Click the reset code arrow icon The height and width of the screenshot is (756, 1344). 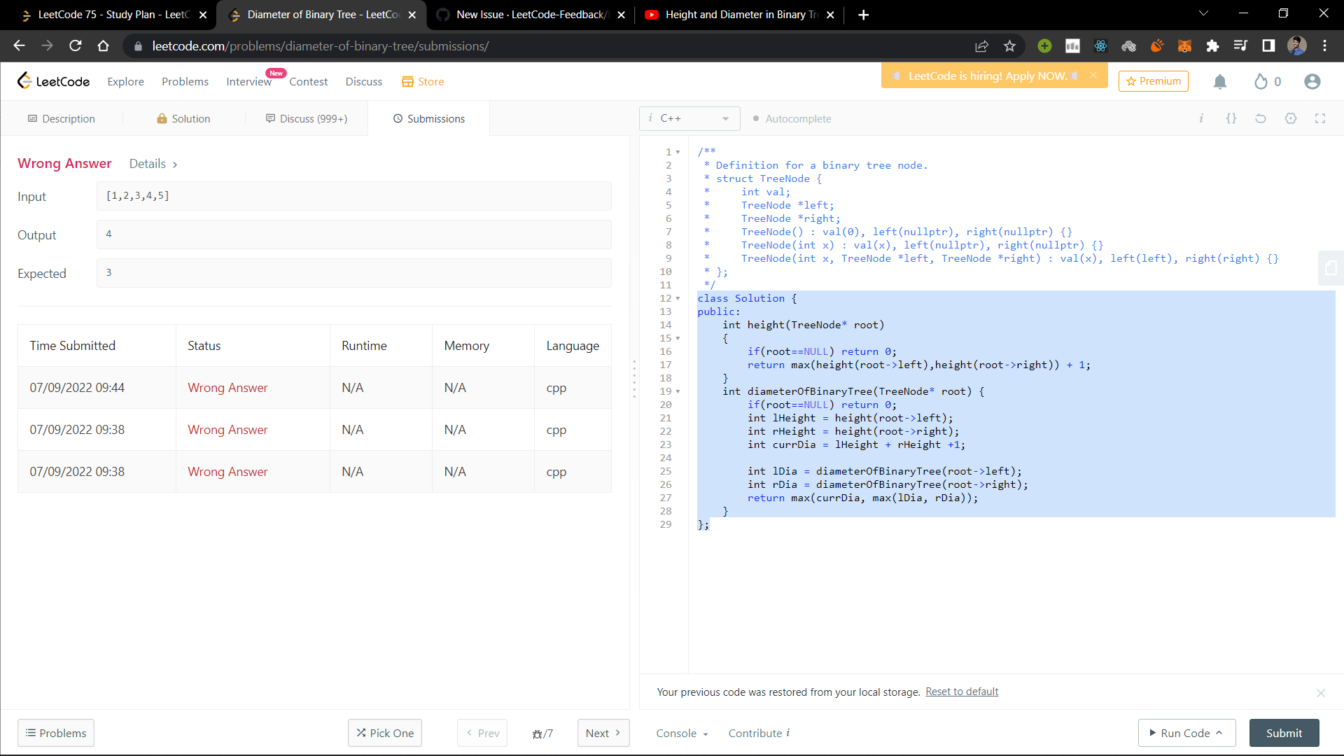click(1261, 118)
